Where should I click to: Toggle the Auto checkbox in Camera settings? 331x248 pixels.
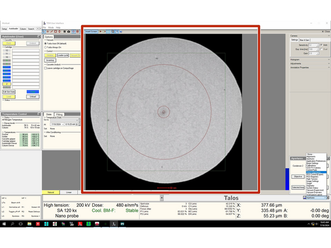[321, 45]
